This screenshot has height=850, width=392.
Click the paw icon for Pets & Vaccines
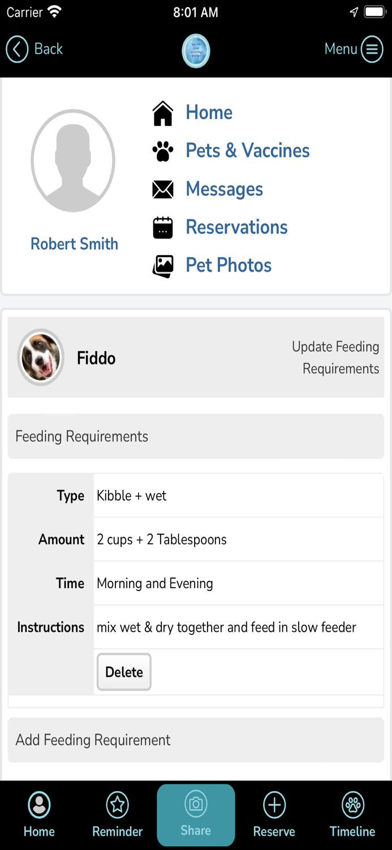tap(163, 151)
